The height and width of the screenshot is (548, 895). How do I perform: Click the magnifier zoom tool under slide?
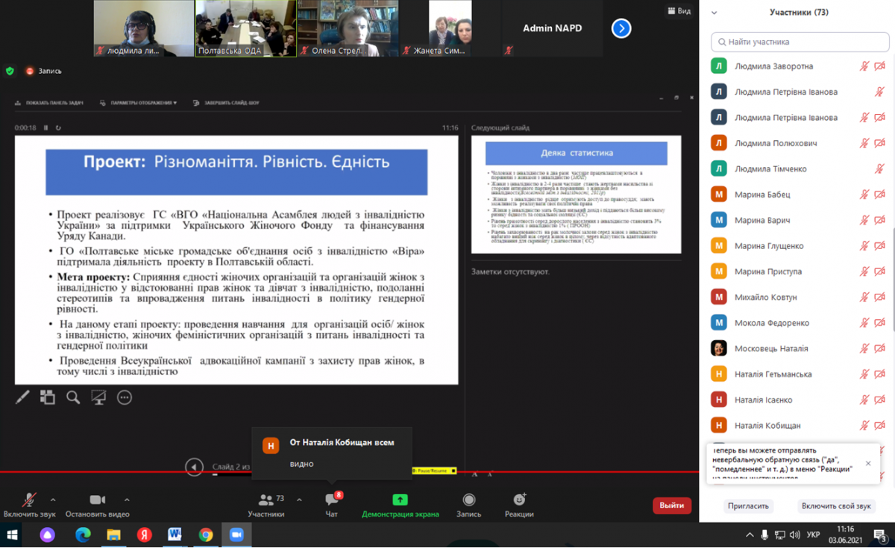pos(73,397)
